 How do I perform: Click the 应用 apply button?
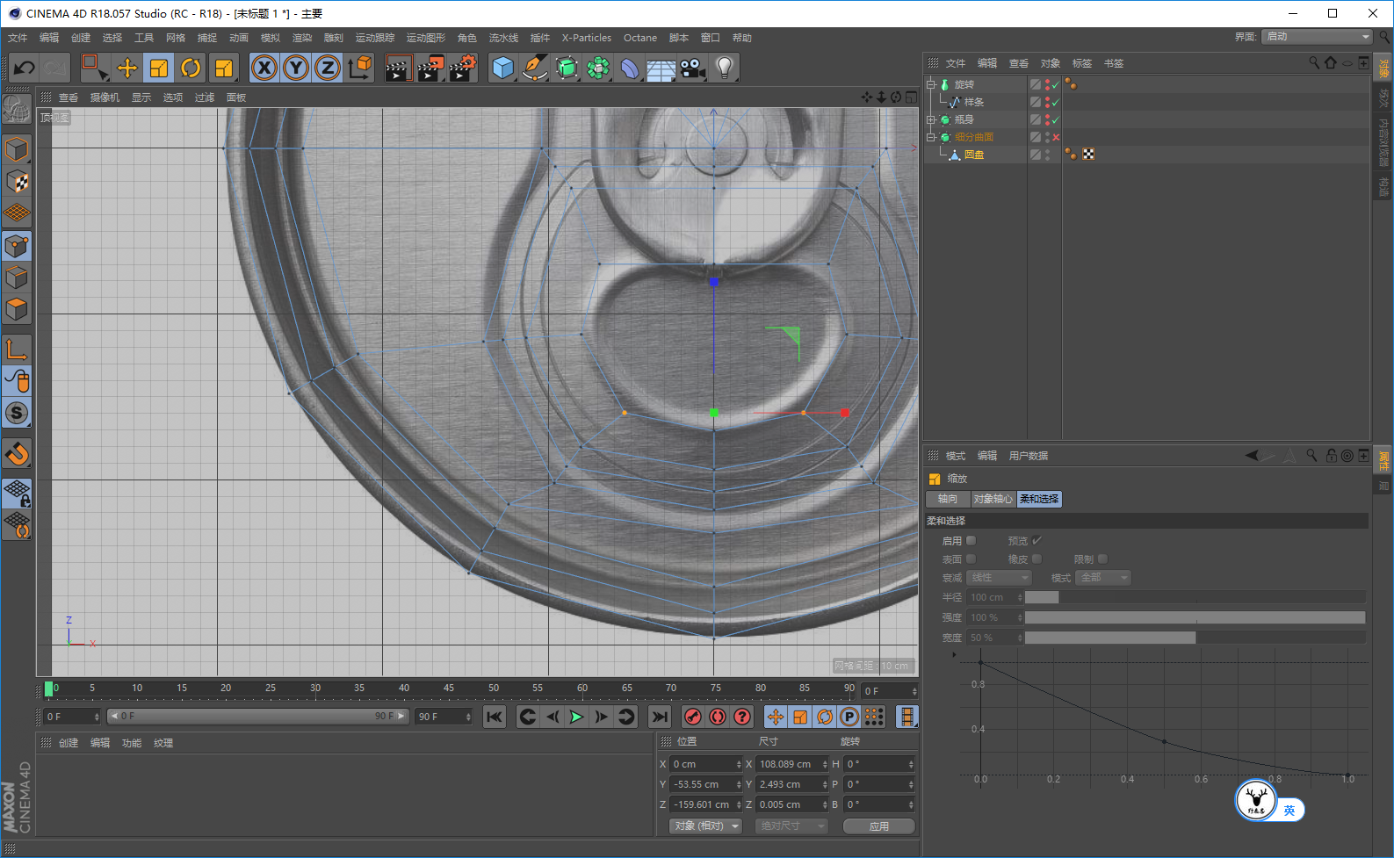(878, 826)
